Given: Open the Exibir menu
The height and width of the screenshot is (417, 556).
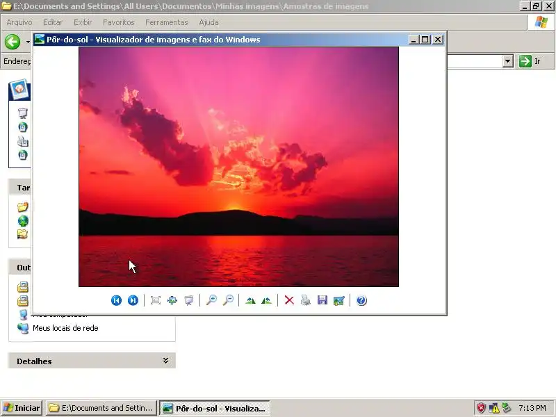Looking at the screenshot, I should pos(83,22).
